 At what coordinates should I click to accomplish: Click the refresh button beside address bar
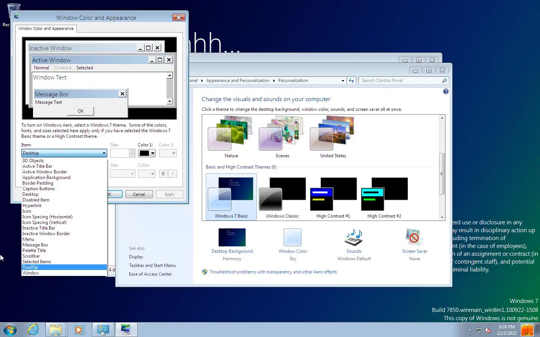(x=351, y=81)
